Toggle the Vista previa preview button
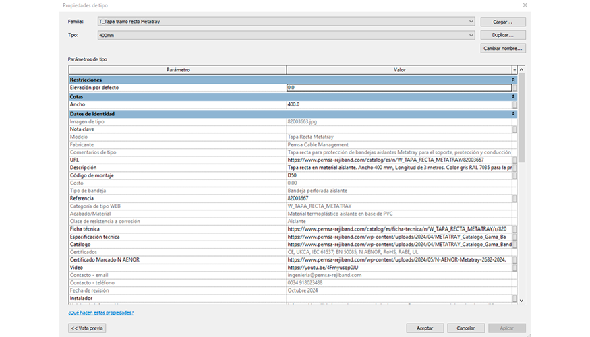This screenshot has width=590, height=337. (87, 328)
